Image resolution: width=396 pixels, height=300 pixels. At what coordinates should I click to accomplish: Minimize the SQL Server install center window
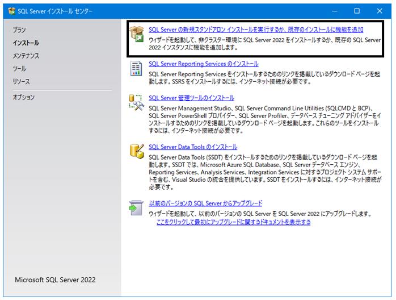335,11
